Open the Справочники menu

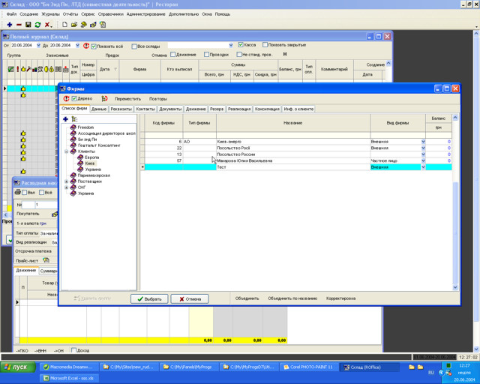[110, 14]
